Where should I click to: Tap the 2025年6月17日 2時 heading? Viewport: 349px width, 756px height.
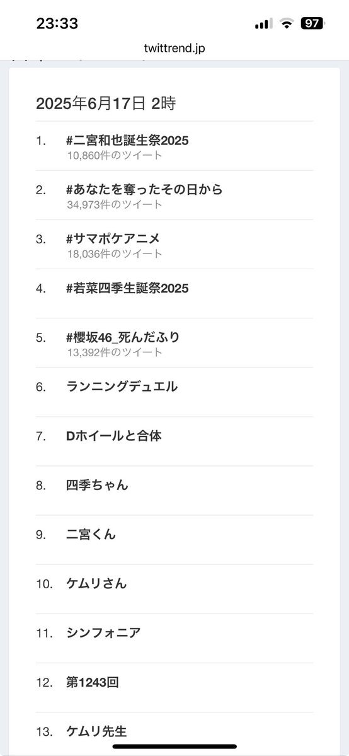[x=106, y=103]
